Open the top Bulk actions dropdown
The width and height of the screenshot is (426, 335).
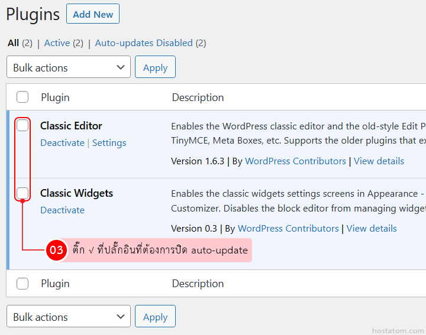(68, 67)
